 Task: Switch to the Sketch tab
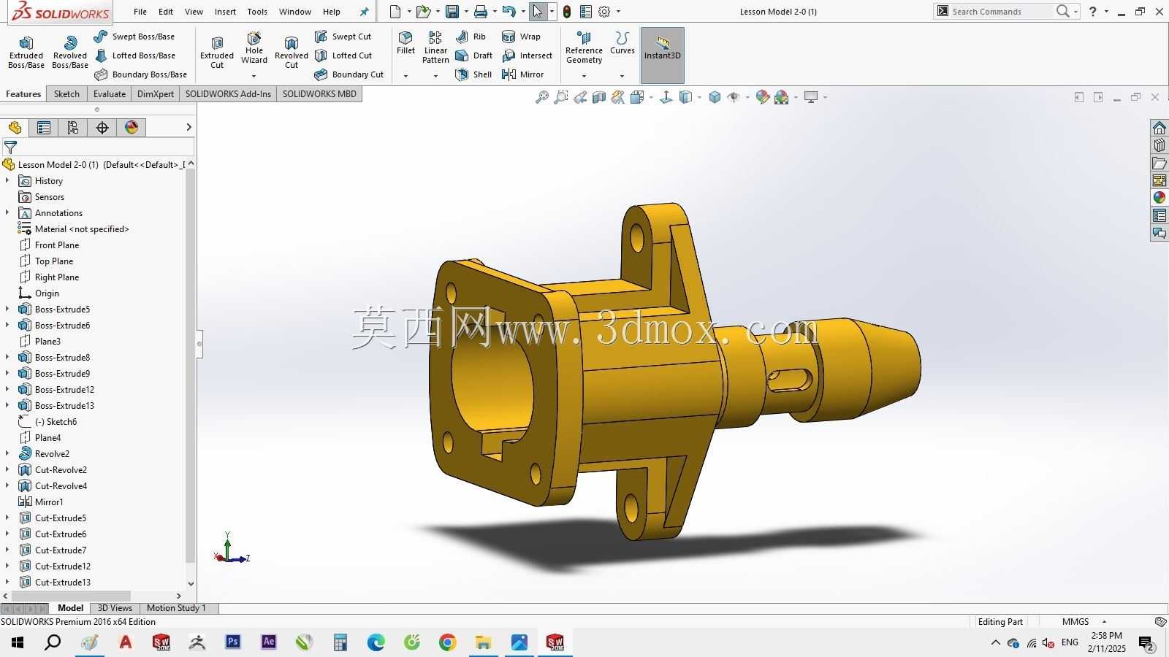(66, 94)
